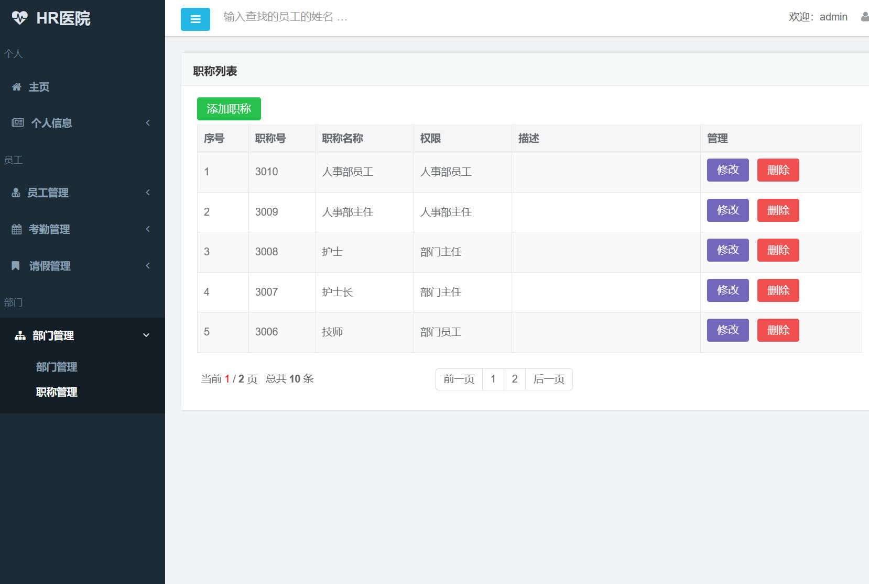This screenshot has height=584, width=869.
Task: Expand the 个人信息 menu chevron
Action: (x=147, y=122)
